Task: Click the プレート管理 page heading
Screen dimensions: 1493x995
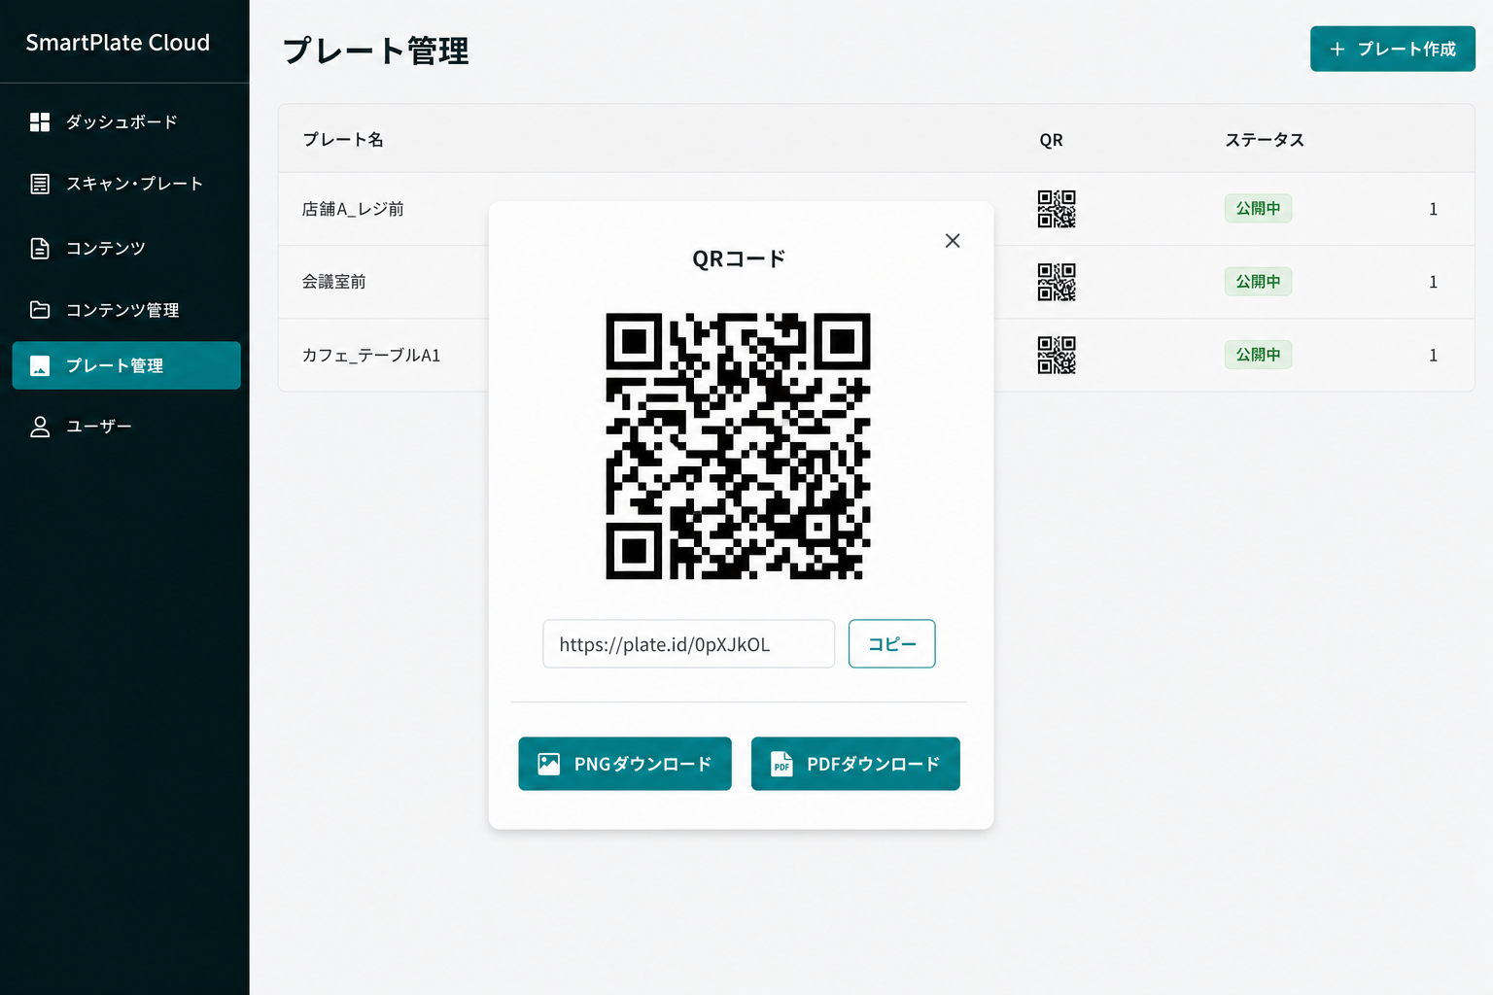Action: (376, 51)
